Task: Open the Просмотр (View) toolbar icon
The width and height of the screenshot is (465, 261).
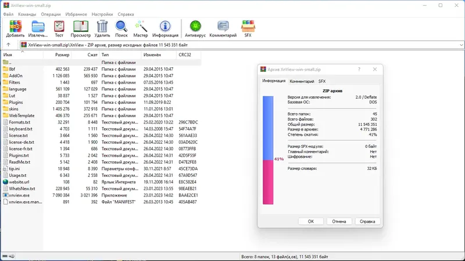Action: tap(81, 26)
